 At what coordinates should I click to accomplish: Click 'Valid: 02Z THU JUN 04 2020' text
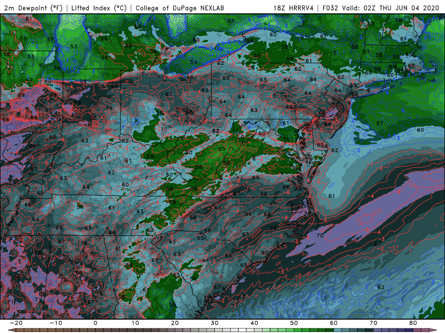(390, 8)
